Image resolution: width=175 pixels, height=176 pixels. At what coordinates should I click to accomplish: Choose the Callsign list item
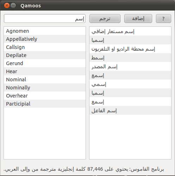[x=45, y=47]
